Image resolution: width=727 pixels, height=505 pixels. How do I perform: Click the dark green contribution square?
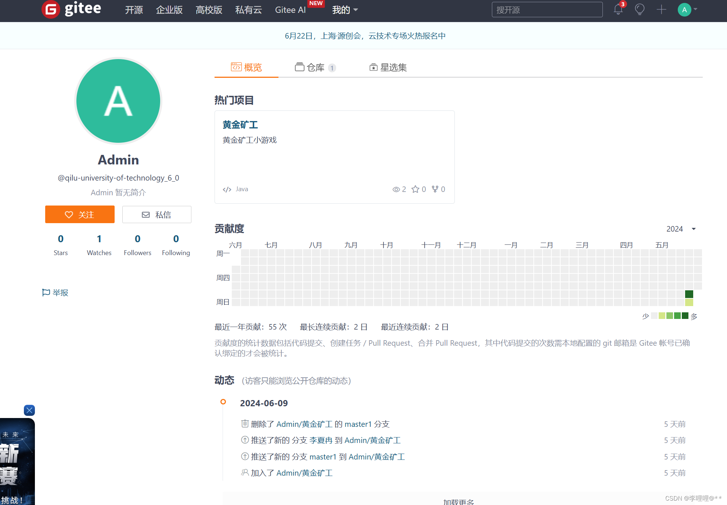click(689, 294)
